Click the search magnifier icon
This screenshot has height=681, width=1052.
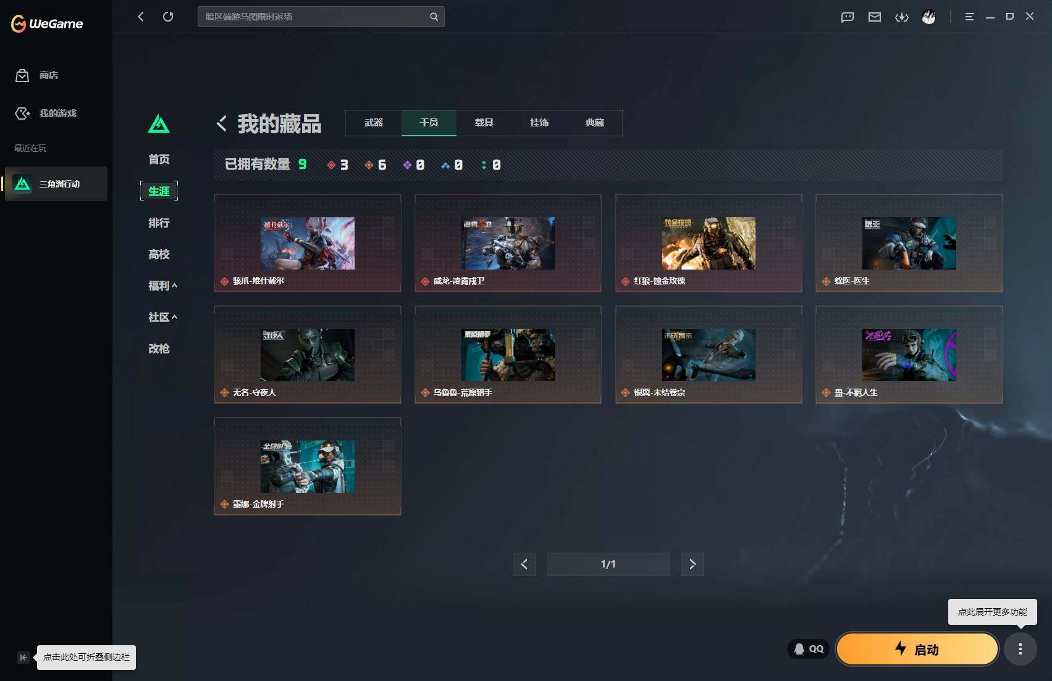434,17
